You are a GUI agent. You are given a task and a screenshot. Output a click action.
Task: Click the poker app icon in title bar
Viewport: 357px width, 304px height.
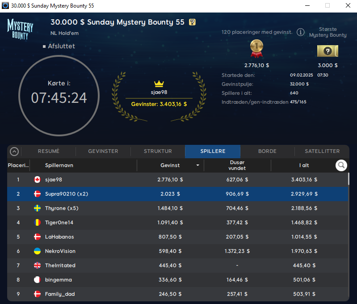coord(5,5)
